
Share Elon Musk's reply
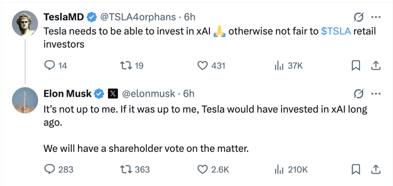tap(376, 169)
